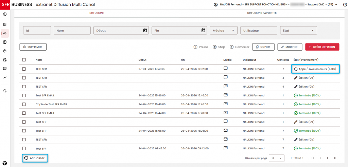Open the Éléments par page dropdown

276,158
